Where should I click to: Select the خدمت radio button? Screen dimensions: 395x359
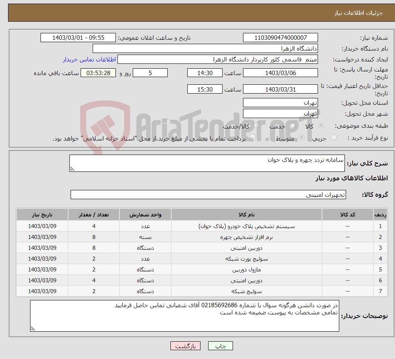292,125
